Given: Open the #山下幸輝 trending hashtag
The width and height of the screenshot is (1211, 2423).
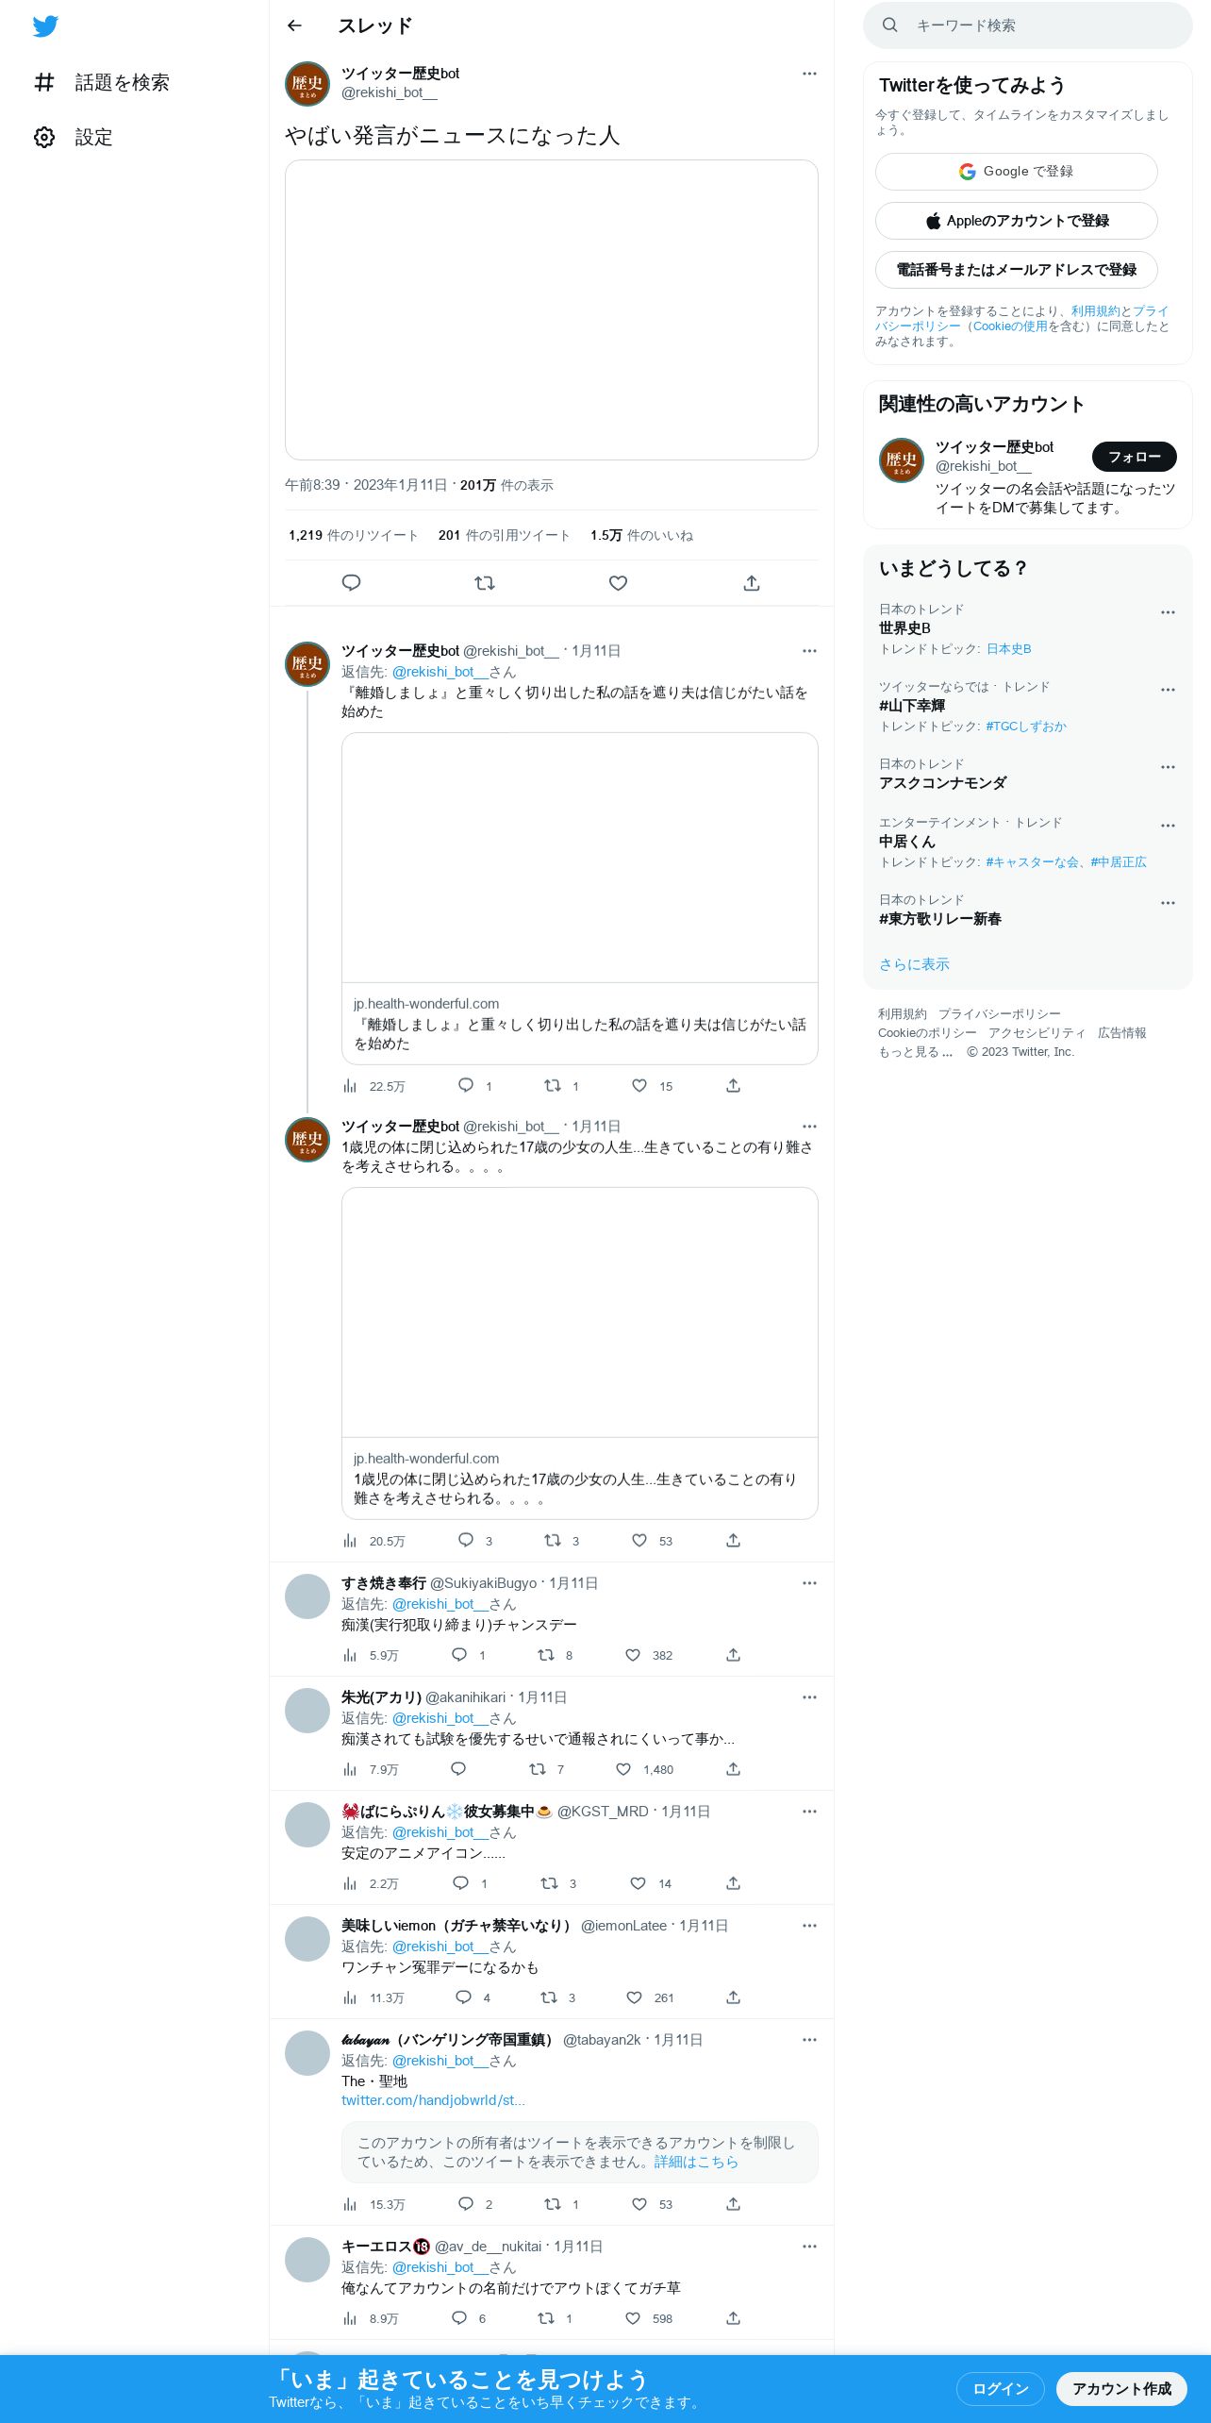Looking at the screenshot, I should tap(912, 706).
